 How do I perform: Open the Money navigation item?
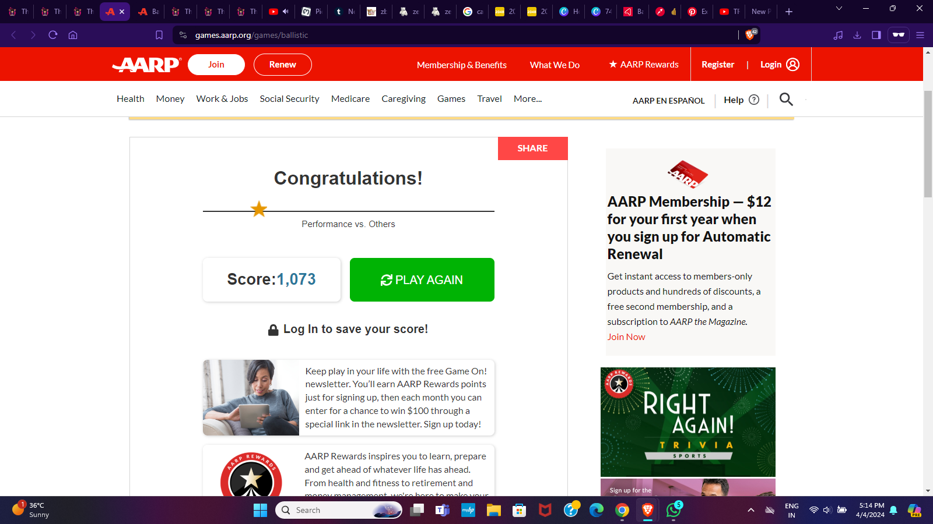click(170, 99)
